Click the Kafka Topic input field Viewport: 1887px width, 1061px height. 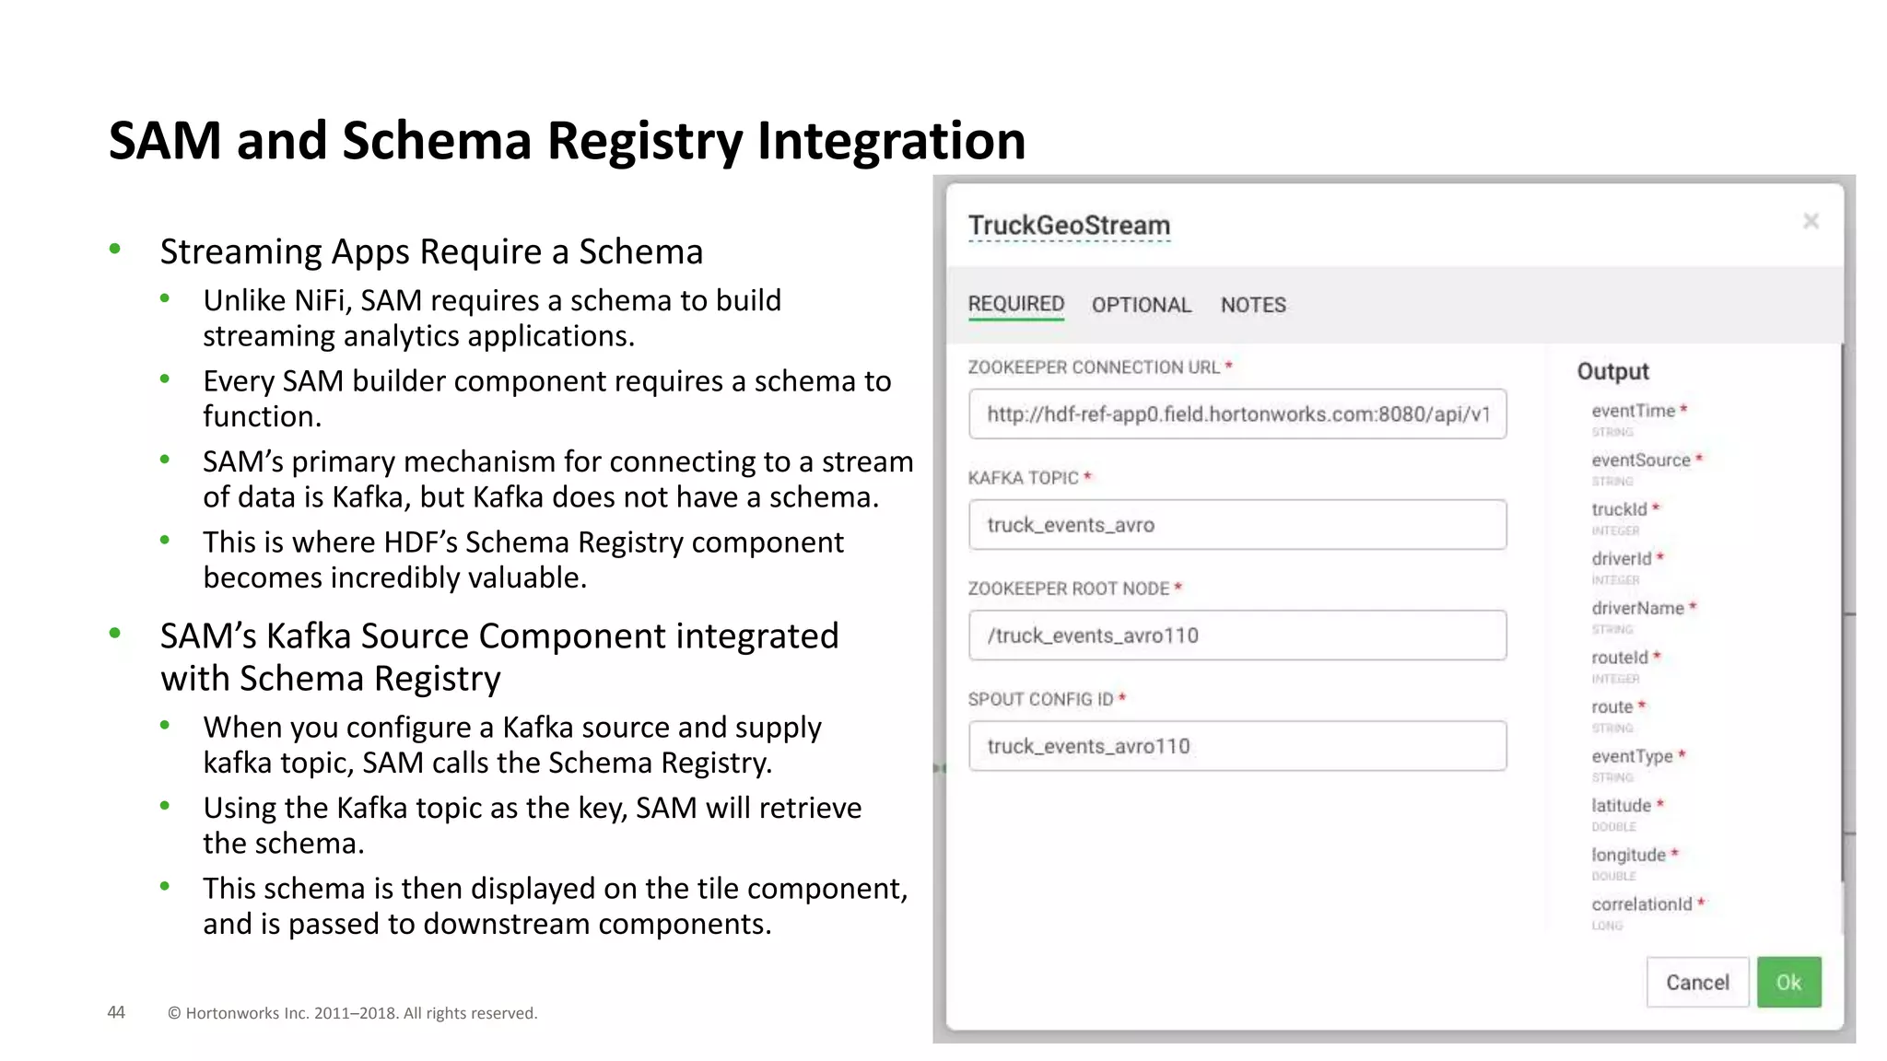pos(1237,525)
